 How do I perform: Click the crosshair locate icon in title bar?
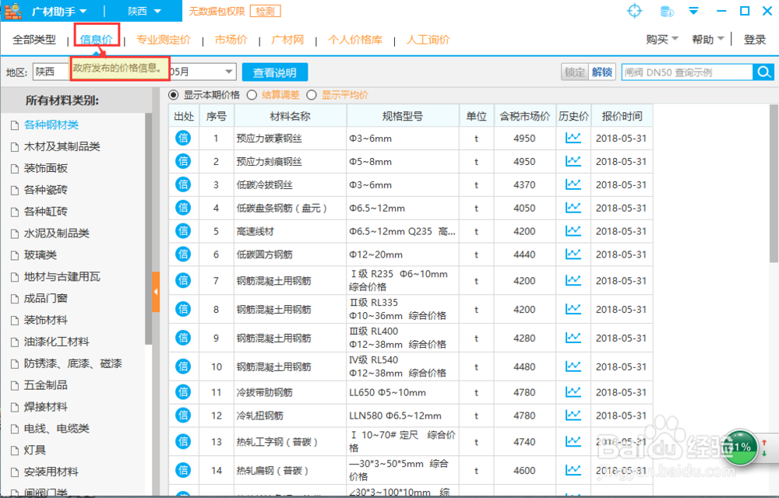[x=634, y=11]
